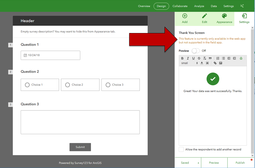The height and width of the screenshot is (168, 255).
Task: Insert a blockquote in the editor
Action: [210, 58]
